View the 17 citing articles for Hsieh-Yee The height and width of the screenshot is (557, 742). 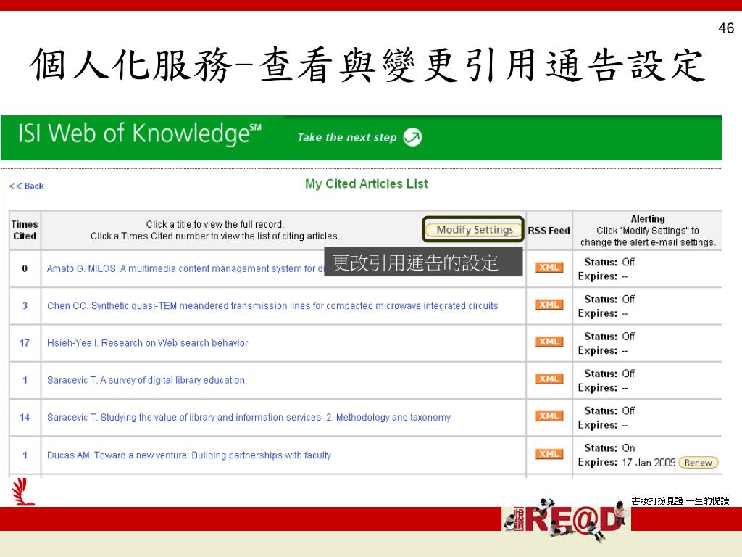click(x=25, y=343)
